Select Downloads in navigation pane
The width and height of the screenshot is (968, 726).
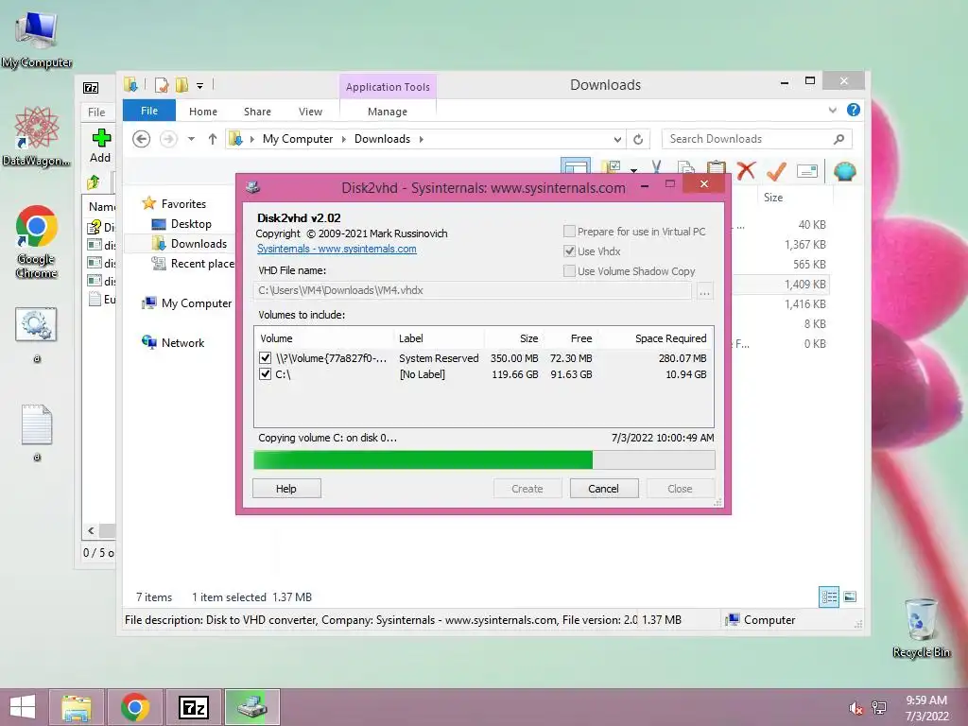pyautogui.click(x=199, y=243)
